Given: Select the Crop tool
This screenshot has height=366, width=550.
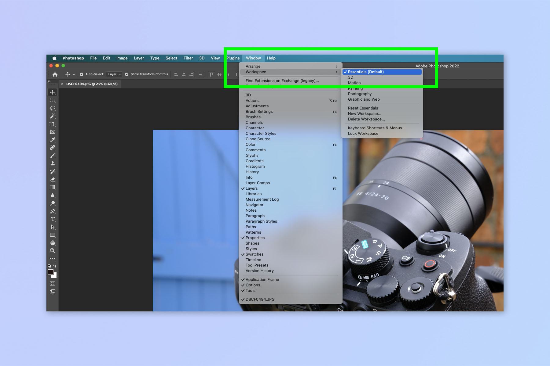Looking at the screenshot, I should (53, 124).
